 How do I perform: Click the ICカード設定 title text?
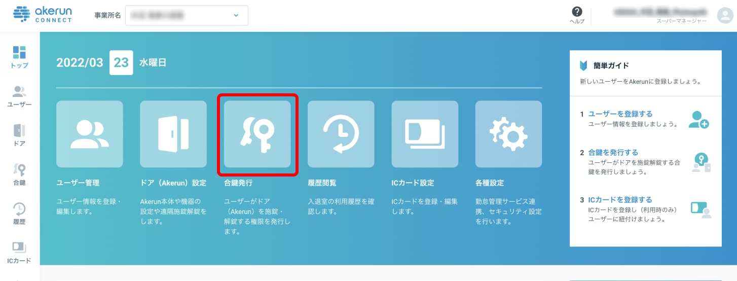click(413, 183)
